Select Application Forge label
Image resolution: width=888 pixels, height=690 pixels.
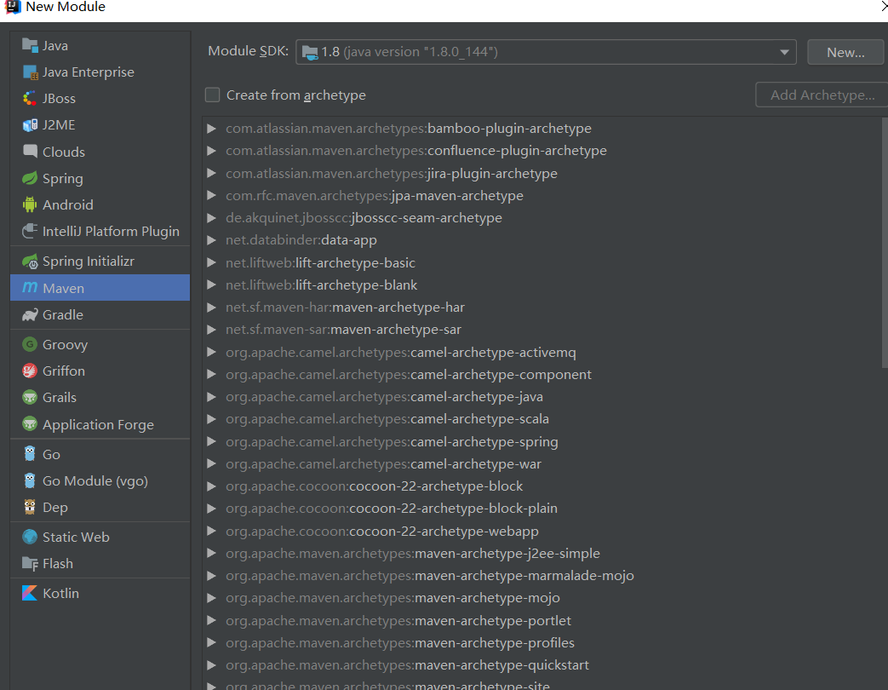pos(98,424)
